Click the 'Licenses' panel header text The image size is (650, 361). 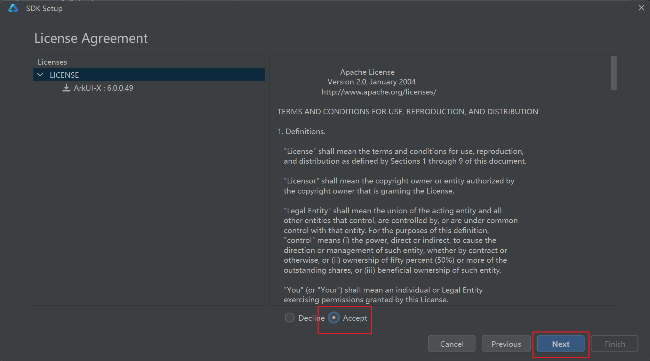[x=52, y=62]
